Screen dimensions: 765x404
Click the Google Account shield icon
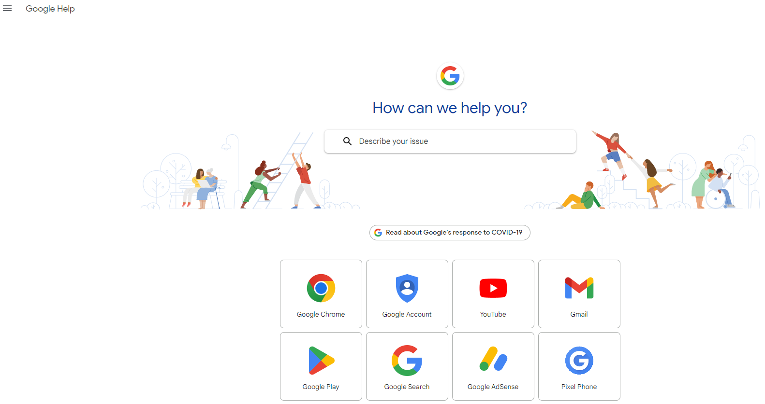point(407,288)
